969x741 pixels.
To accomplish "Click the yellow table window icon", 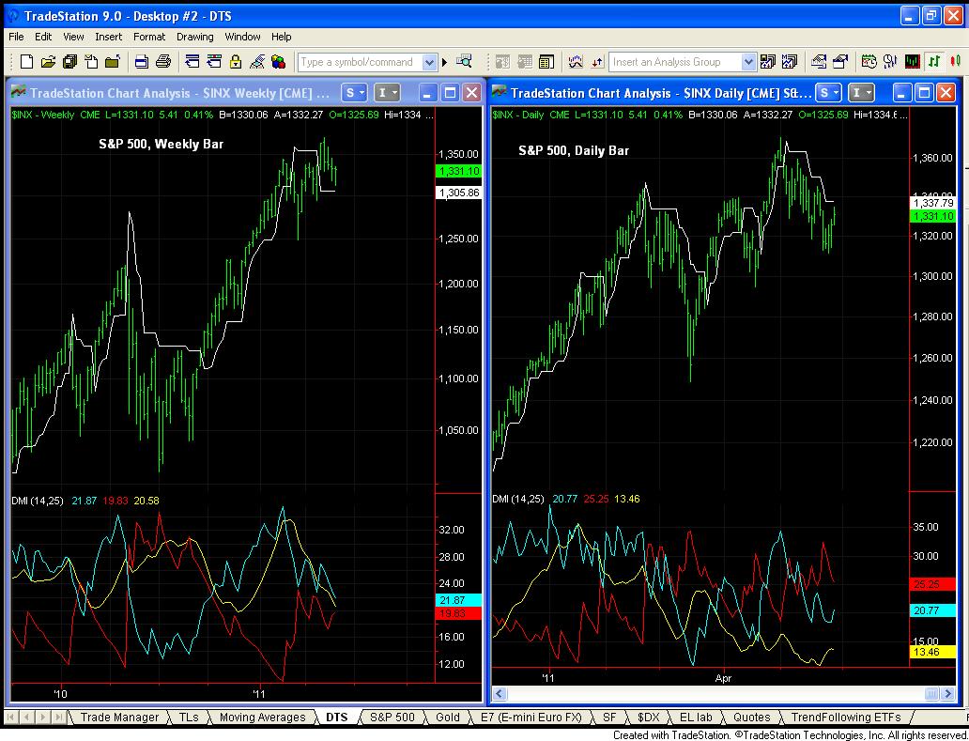I will tap(546, 61).
